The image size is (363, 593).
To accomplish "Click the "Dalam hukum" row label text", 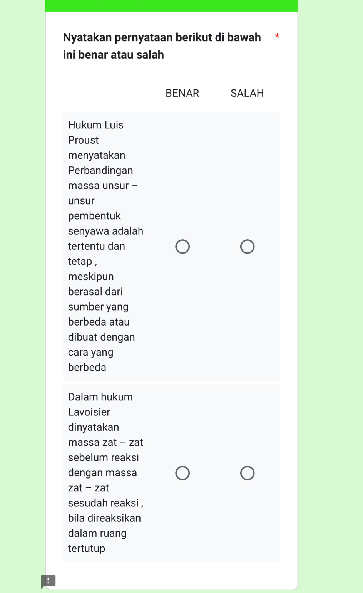I will coord(100,397).
